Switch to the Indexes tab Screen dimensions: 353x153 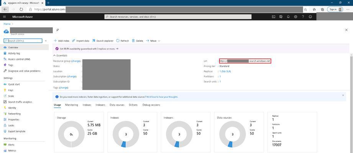pyautogui.click(x=87, y=105)
